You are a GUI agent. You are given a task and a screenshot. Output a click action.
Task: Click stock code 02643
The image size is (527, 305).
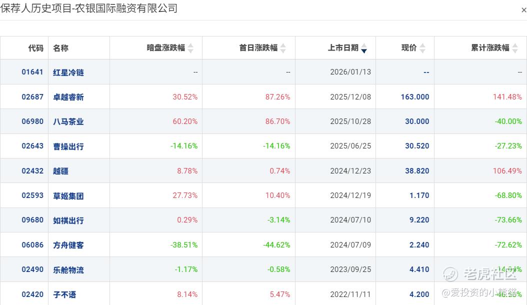32,146
